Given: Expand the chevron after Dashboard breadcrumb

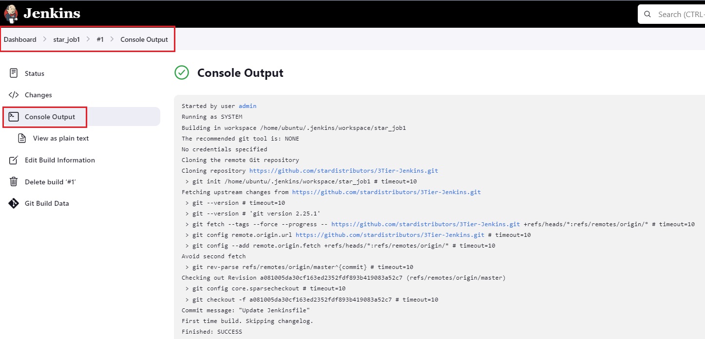Looking at the screenshot, I should click(x=44, y=39).
